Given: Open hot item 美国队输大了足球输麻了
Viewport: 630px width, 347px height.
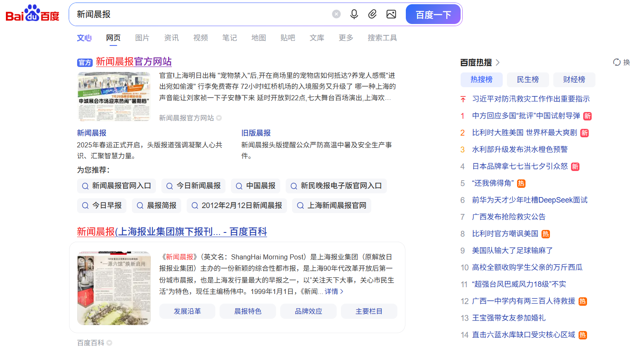Looking at the screenshot, I should (512, 251).
